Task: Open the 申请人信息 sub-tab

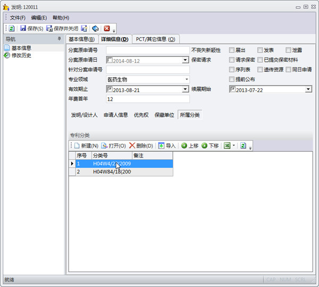Action: 116,115
